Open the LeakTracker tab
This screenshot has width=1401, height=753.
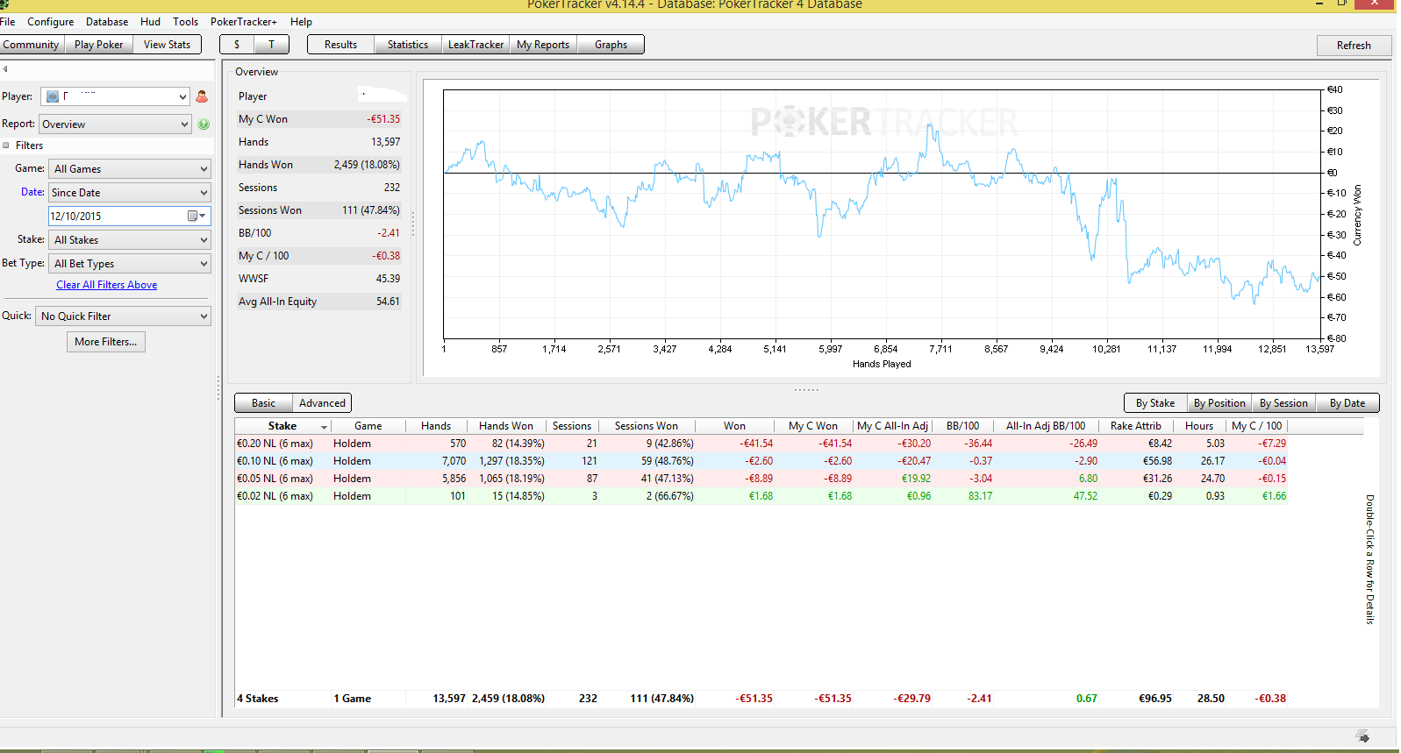[476, 45]
